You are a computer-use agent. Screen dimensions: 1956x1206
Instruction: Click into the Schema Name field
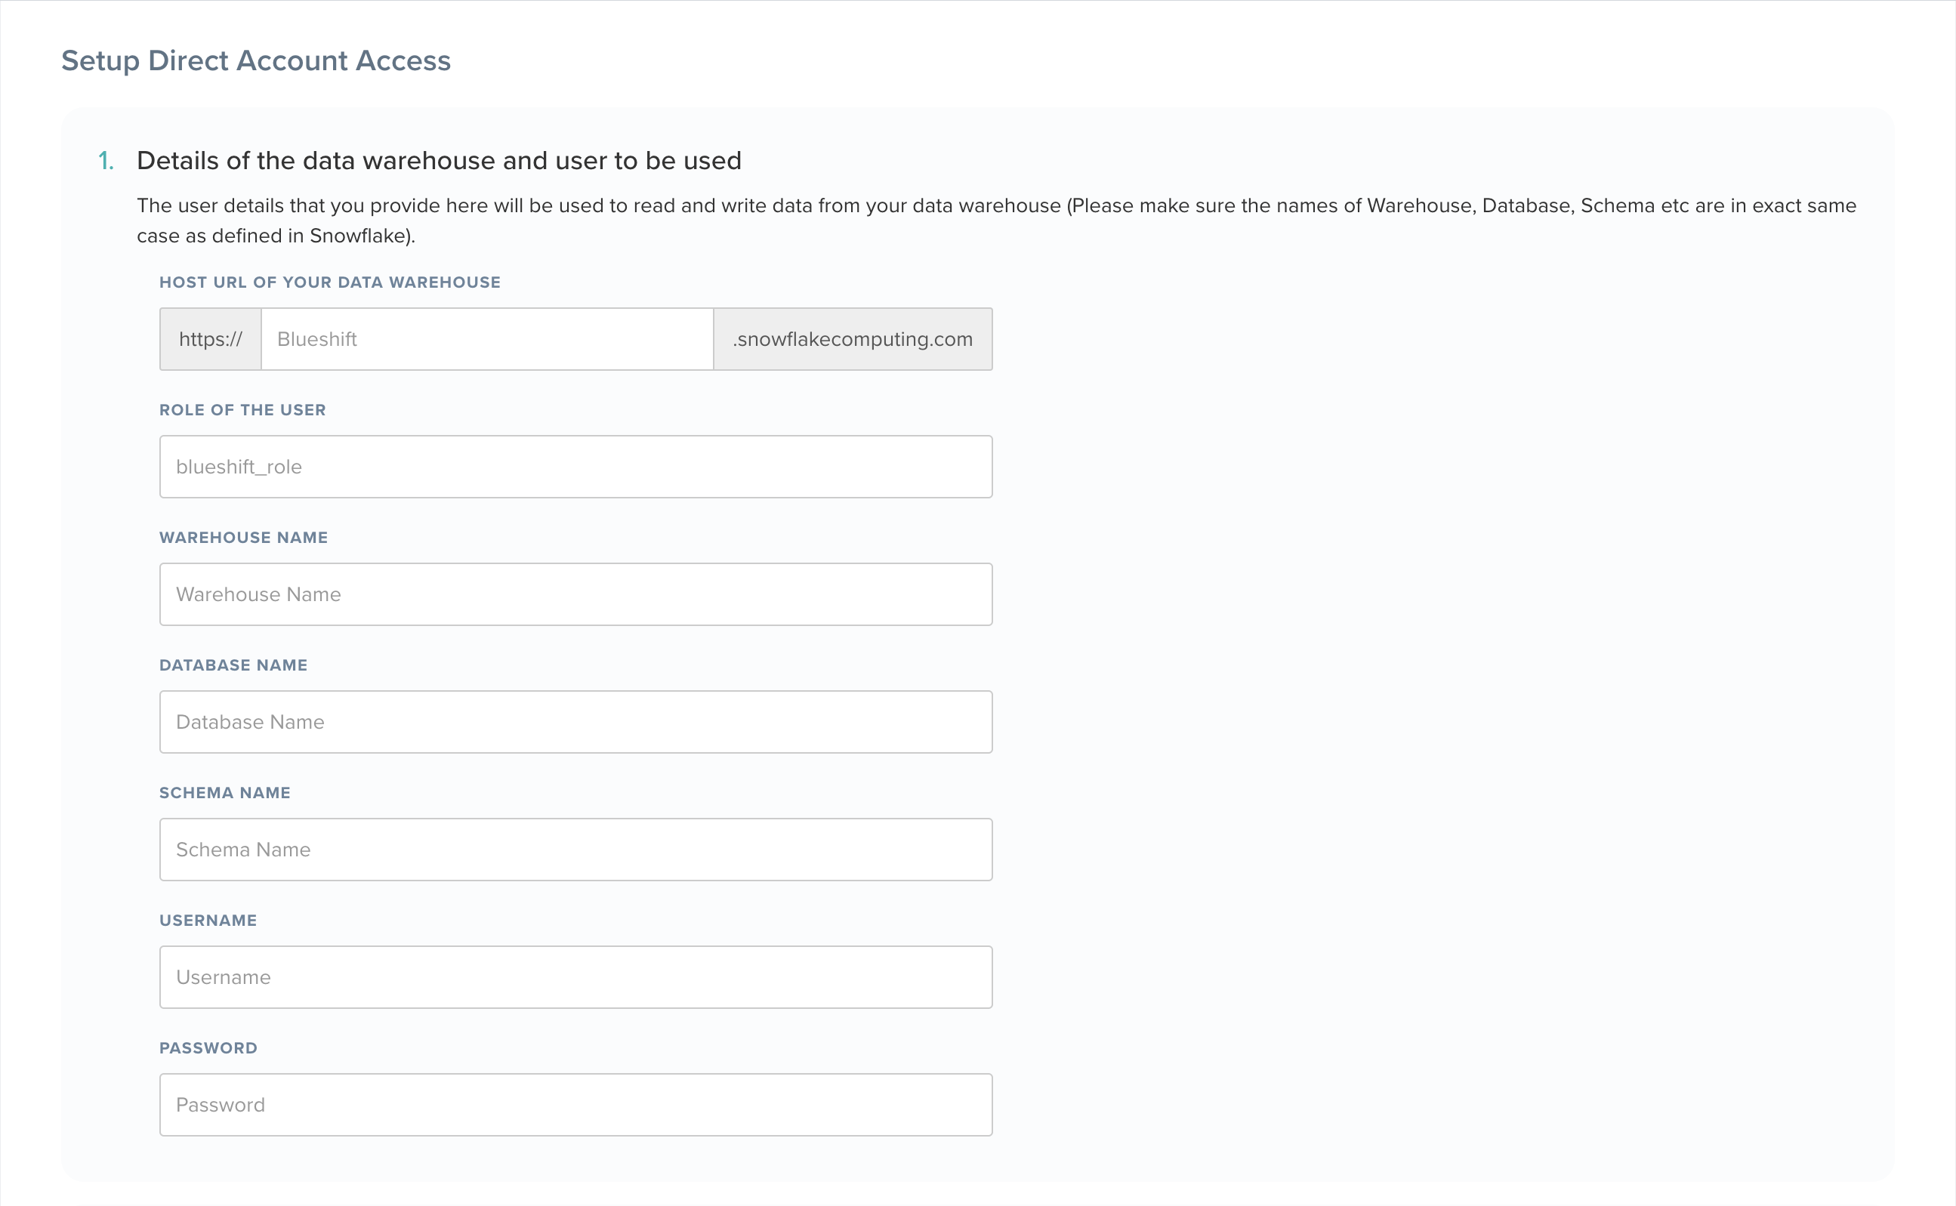[x=575, y=850]
